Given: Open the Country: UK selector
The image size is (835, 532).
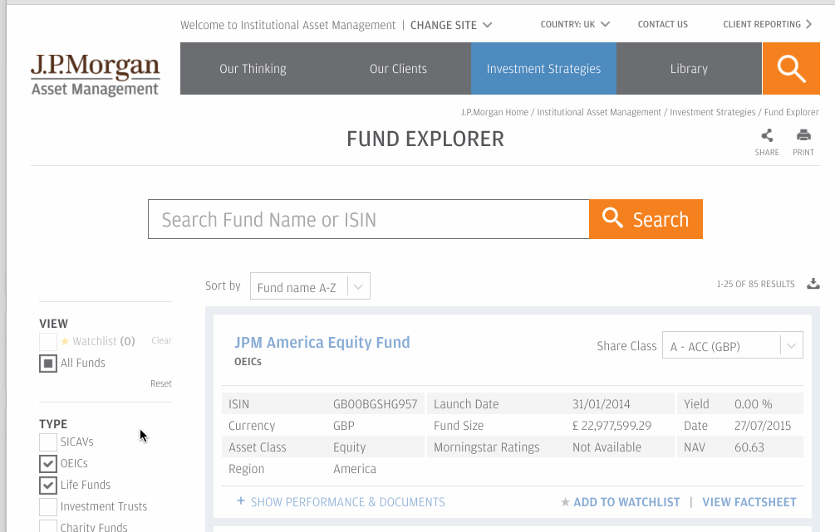Looking at the screenshot, I should [x=575, y=24].
